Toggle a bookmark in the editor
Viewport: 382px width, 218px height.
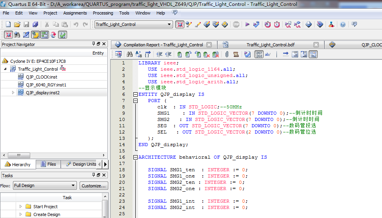(x=180, y=54)
